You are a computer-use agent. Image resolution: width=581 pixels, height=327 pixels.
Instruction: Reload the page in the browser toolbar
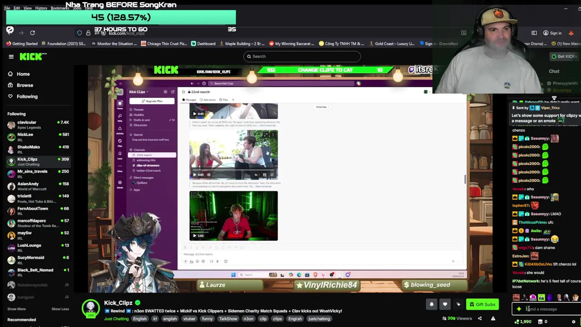(32, 33)
